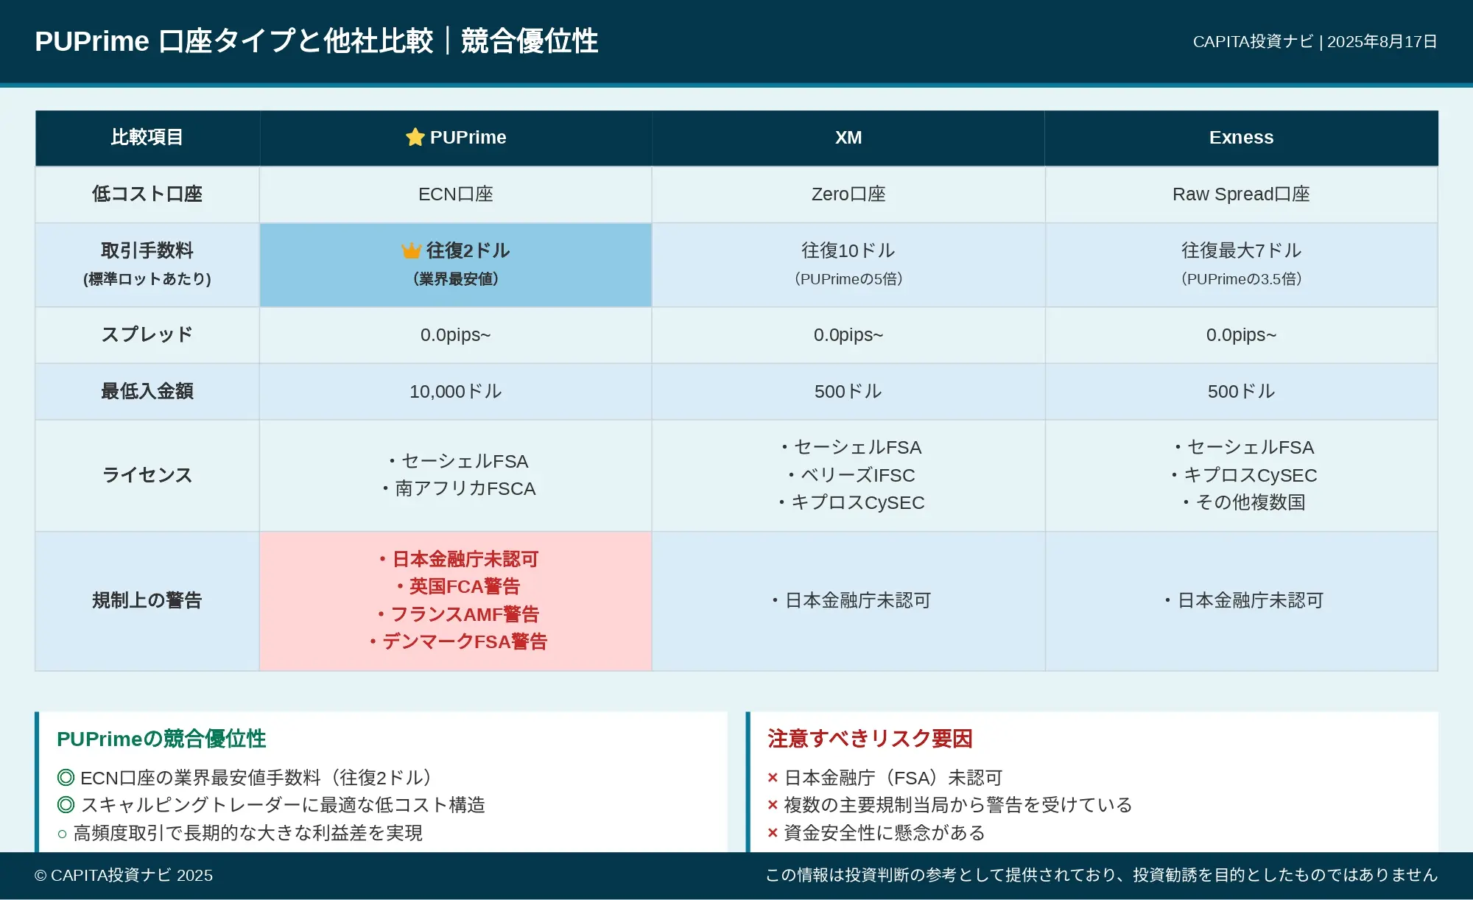Click the PUPrime column header text
This screenshot has height=900, width=1473.
click(468, 138)
